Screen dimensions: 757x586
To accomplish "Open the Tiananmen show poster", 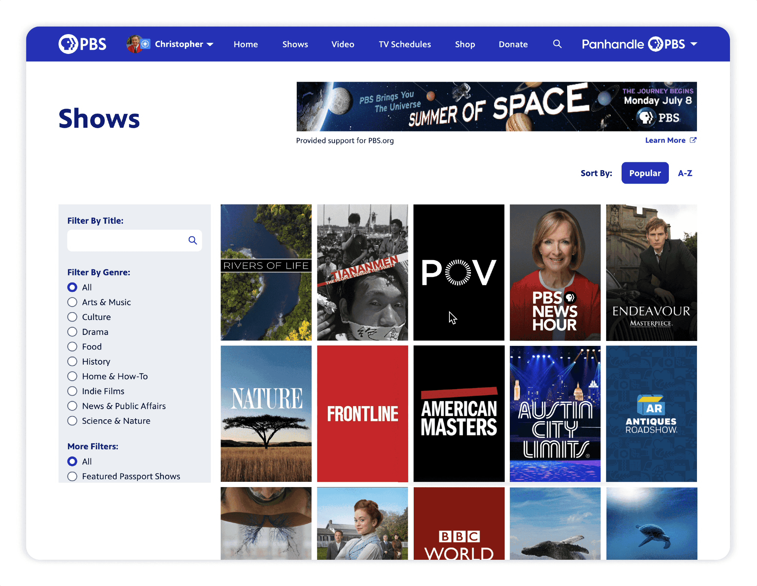I will (x=362, y=272).
